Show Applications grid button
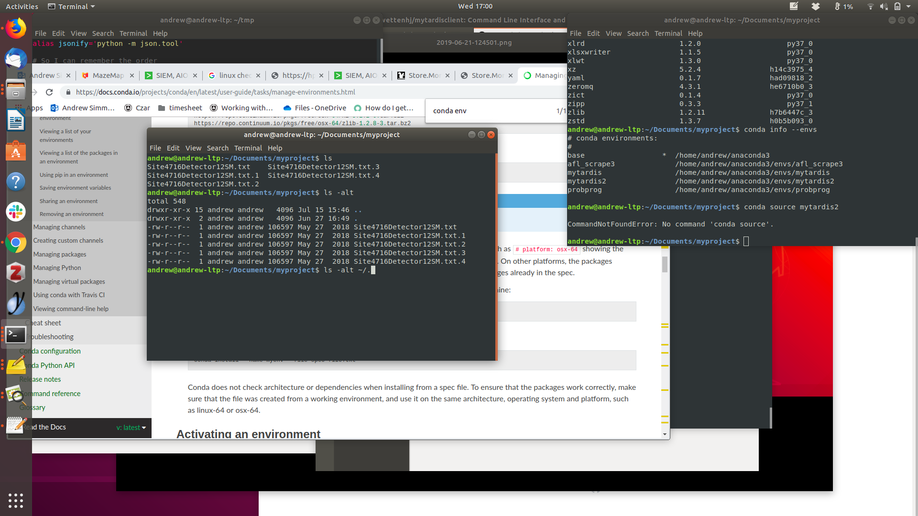918x516 pixels. (x=16, y=500)
